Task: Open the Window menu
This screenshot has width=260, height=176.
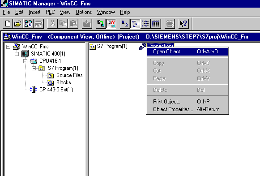Action: coord(106,12)
